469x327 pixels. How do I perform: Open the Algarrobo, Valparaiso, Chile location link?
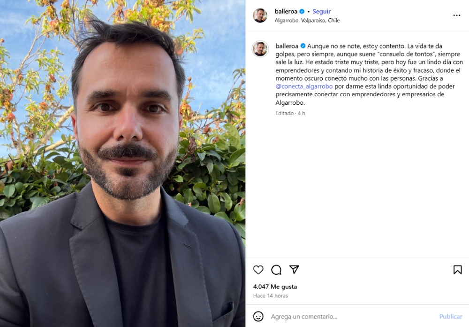pyautogui.click(x=307, y=20)
